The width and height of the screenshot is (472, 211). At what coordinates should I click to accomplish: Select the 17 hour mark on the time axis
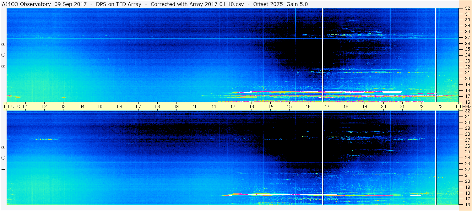click(327, 106)
